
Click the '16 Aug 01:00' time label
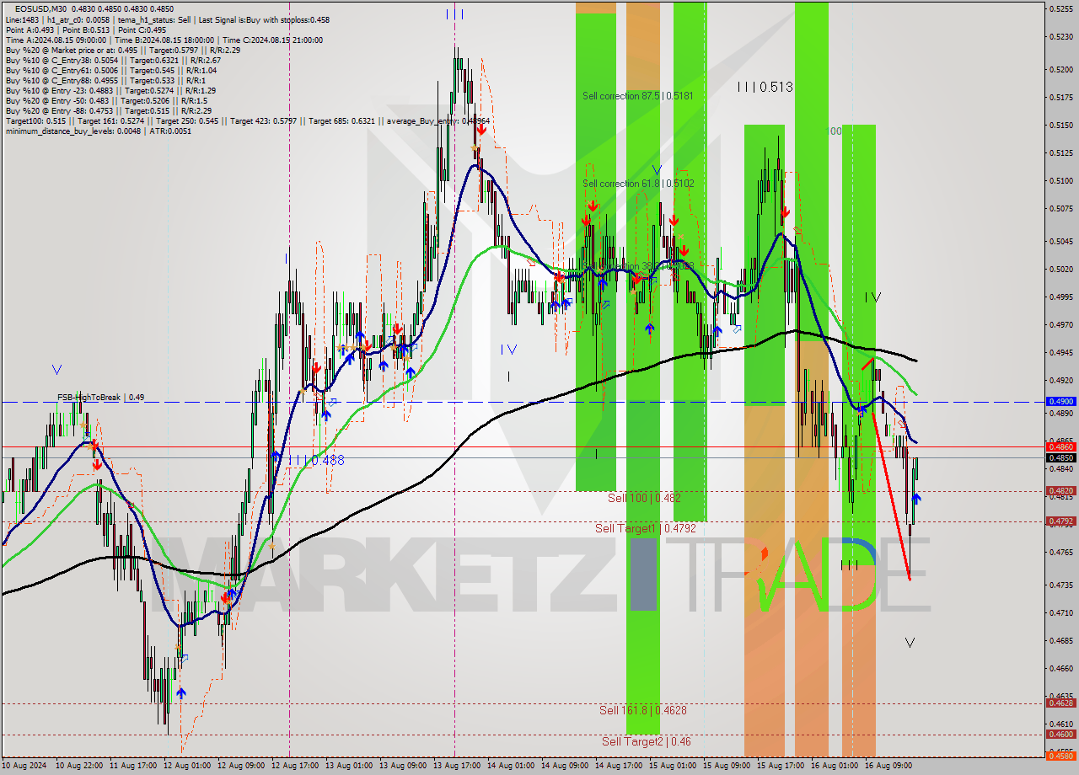[834, 766]
